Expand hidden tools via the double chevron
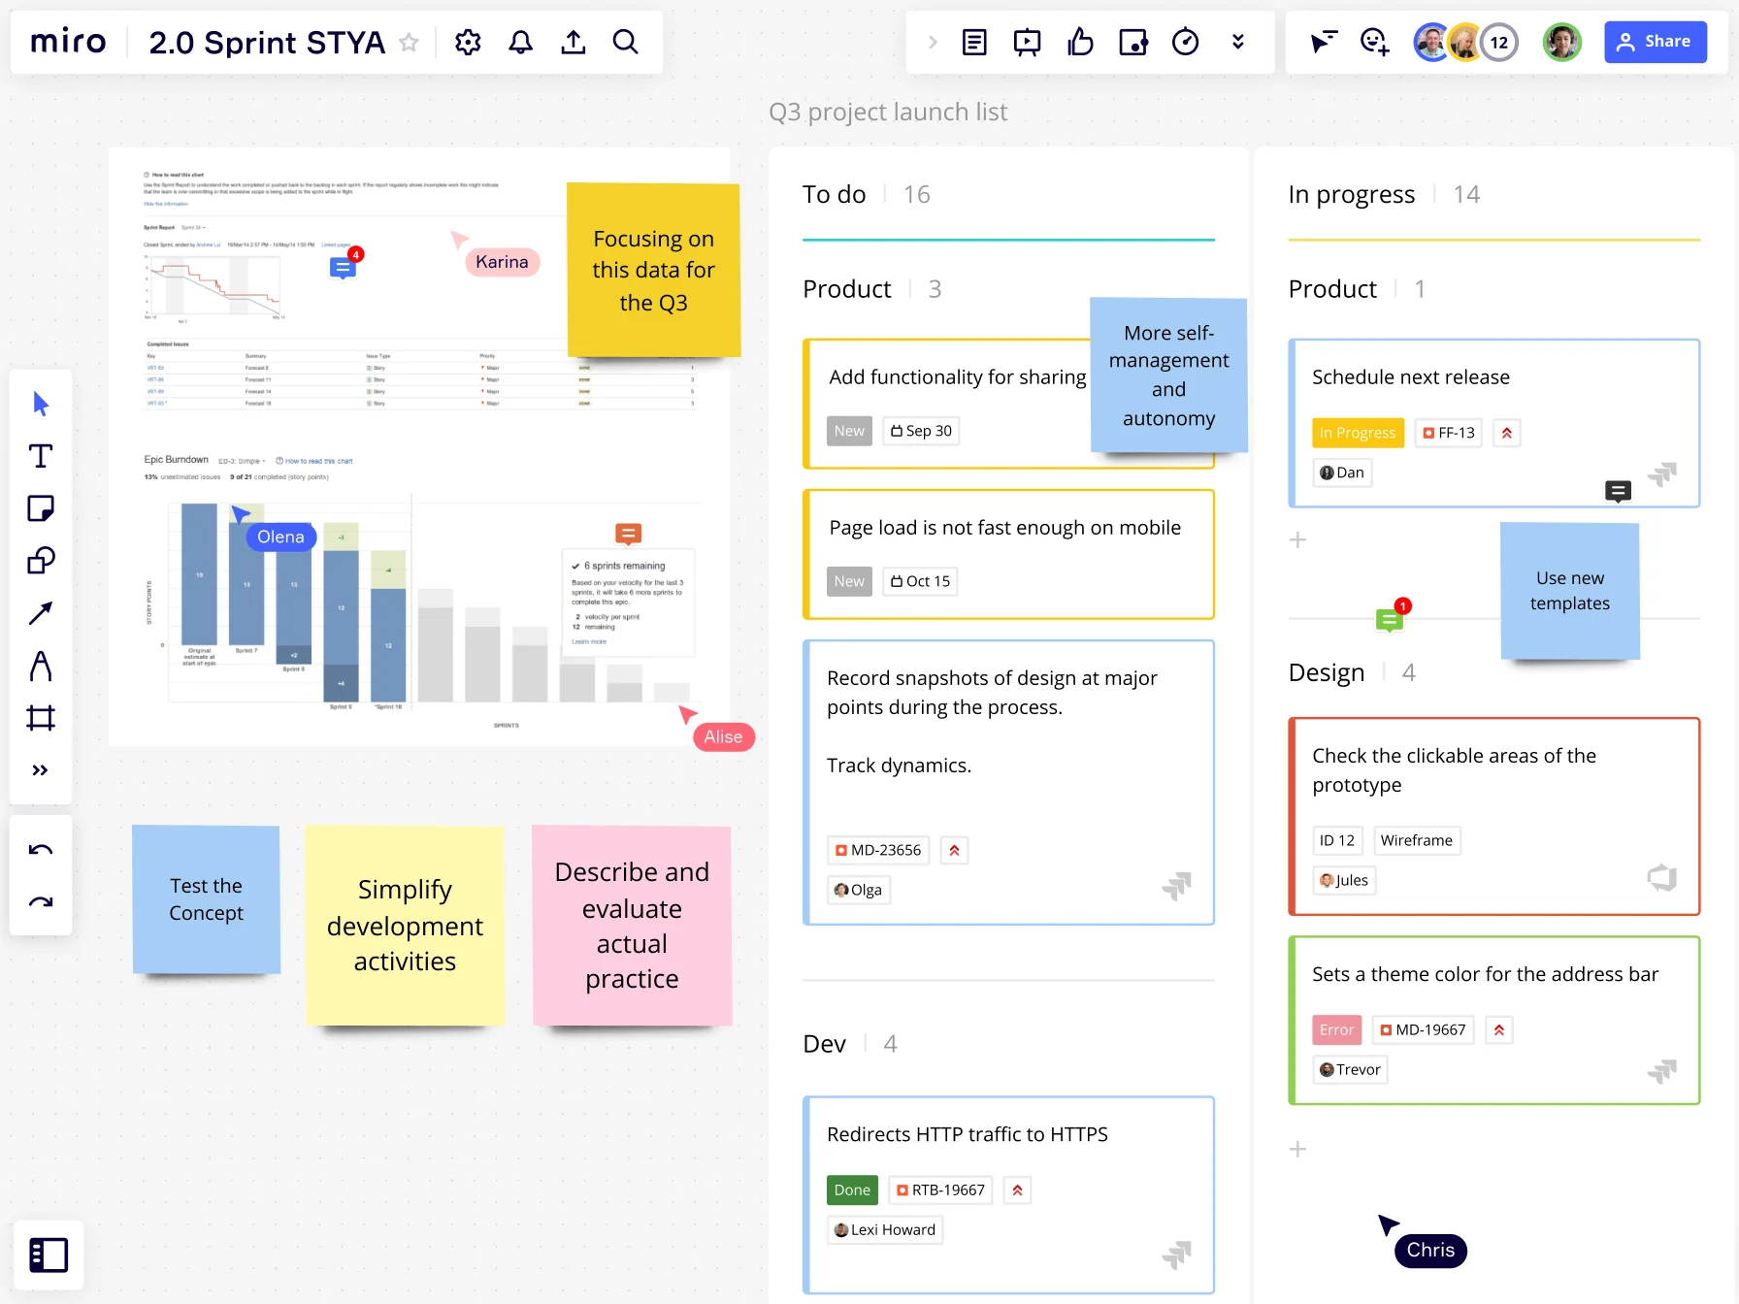The height and width of the screenshot is (1304, 1739). point(40,769)
